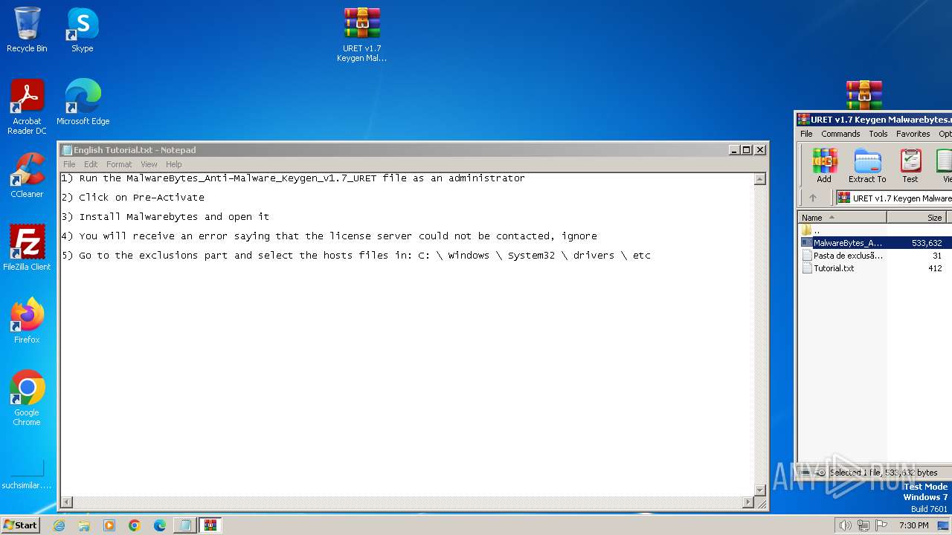
Task: Open Firefox desktop shortcut
Action: 27,321
